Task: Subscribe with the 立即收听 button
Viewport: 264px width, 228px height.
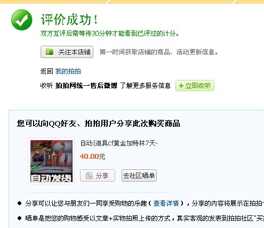Action: (195, 86)
